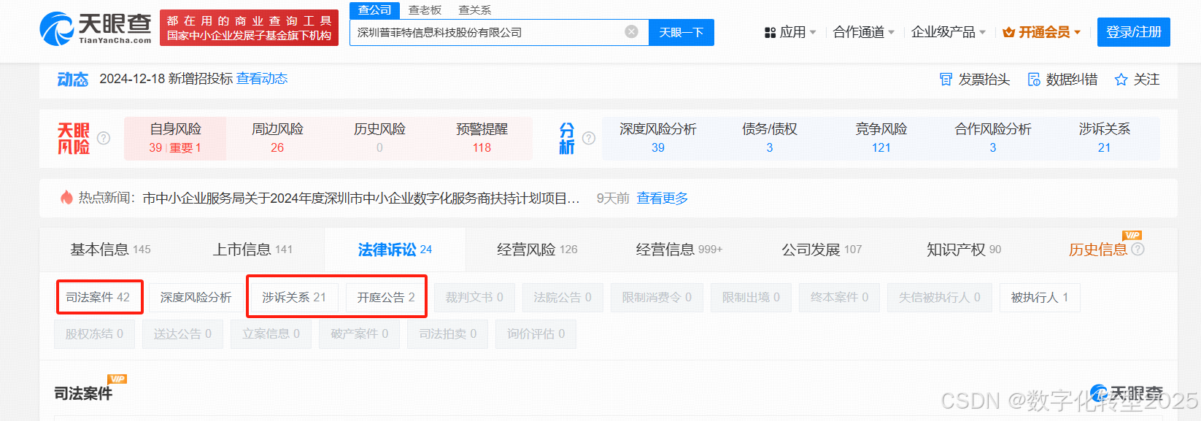This screenshot has height=421, width=1201.
Task: Click the 周边风险 26 card
Action: click(x=277, y=138)
